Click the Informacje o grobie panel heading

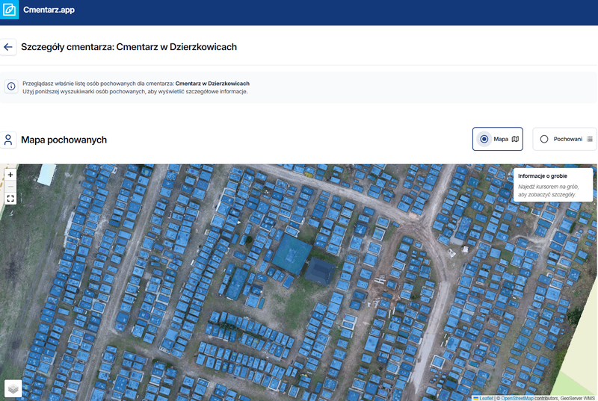[543, 176]
